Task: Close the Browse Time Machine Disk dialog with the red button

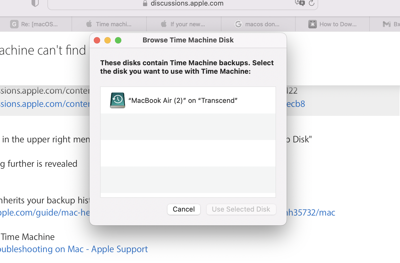Action: [x=97, y=40]
